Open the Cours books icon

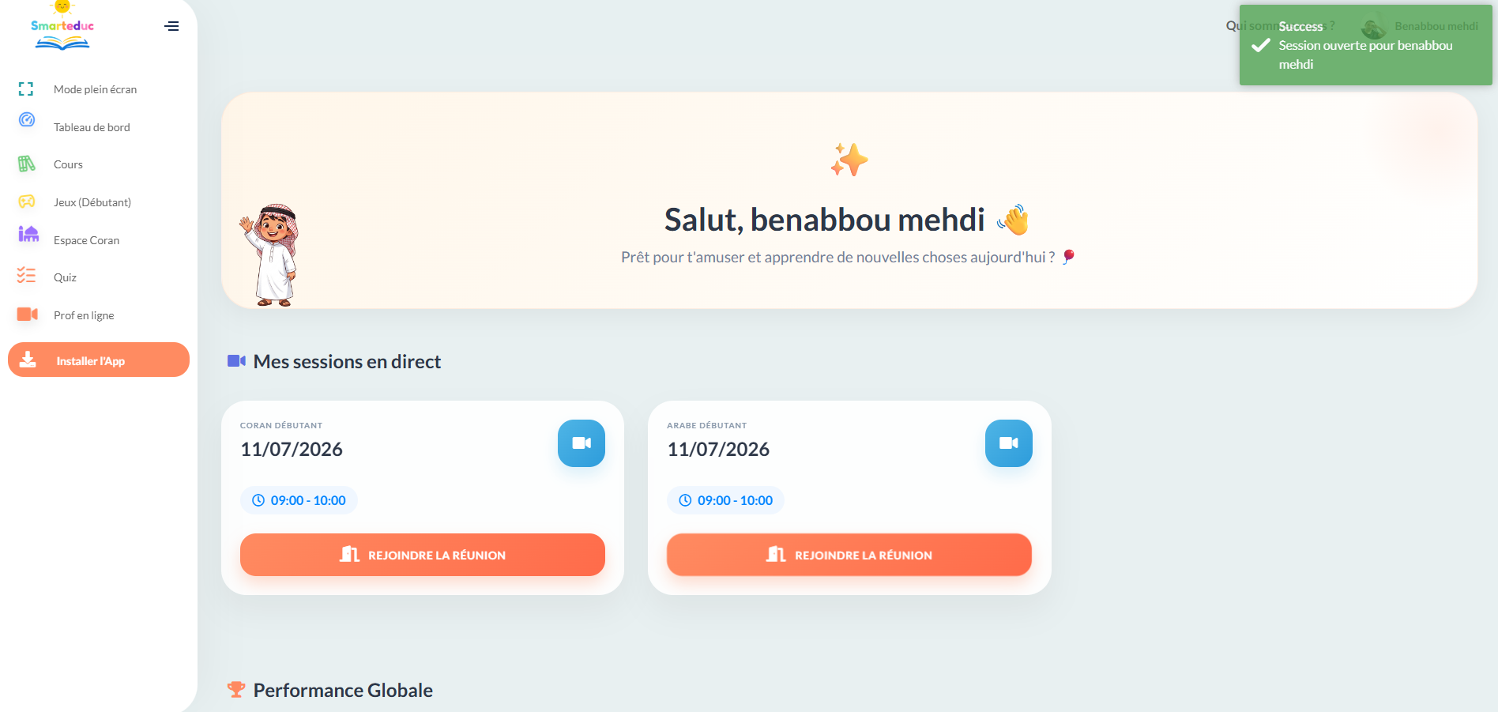(x=27, y=164)
